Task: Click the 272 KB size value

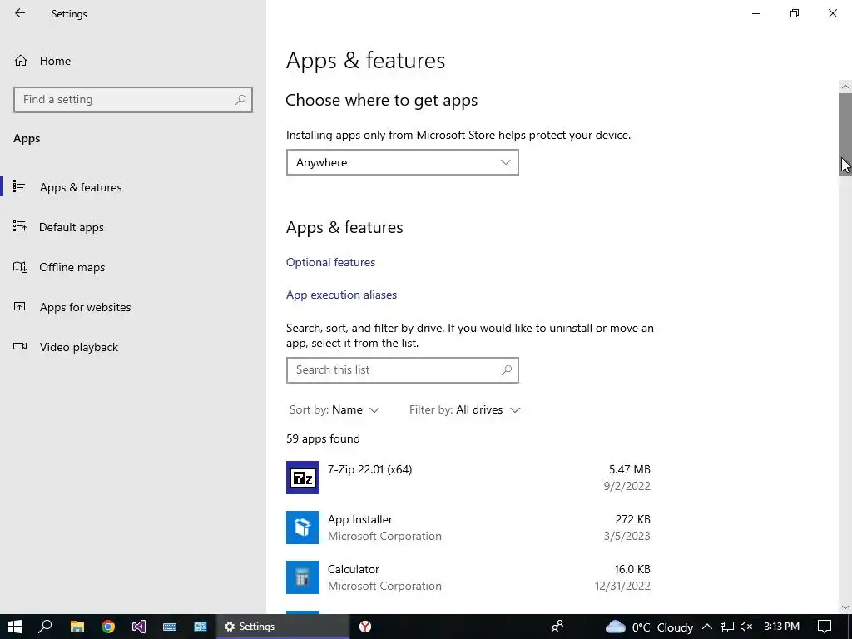Action: (632, 519)
